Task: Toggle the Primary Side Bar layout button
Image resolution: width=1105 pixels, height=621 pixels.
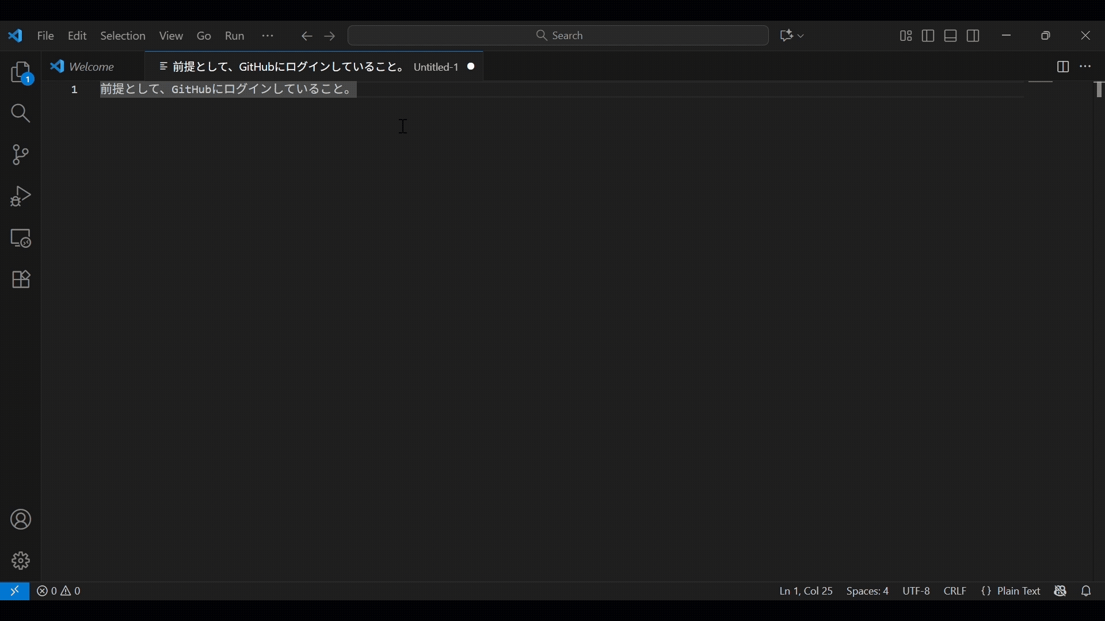Action: click(x=928, y=36)
